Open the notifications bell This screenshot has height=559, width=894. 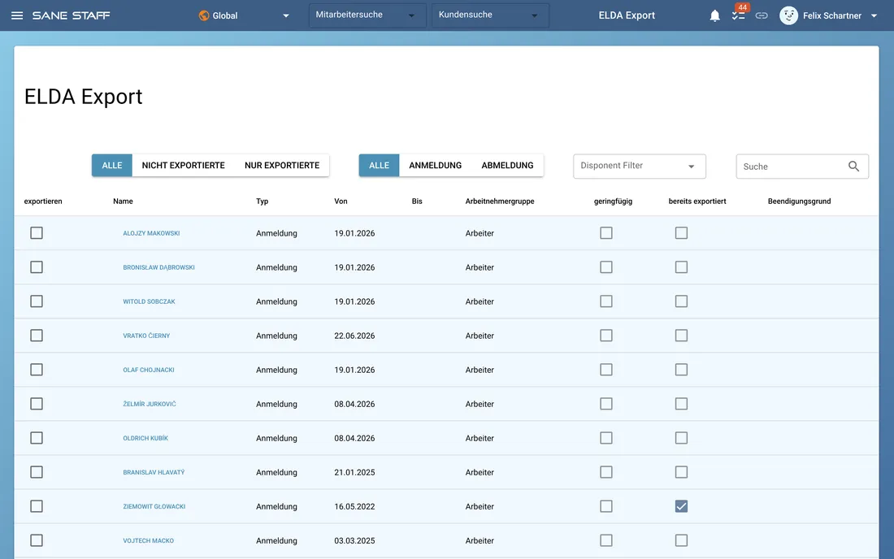pos(714,15)
